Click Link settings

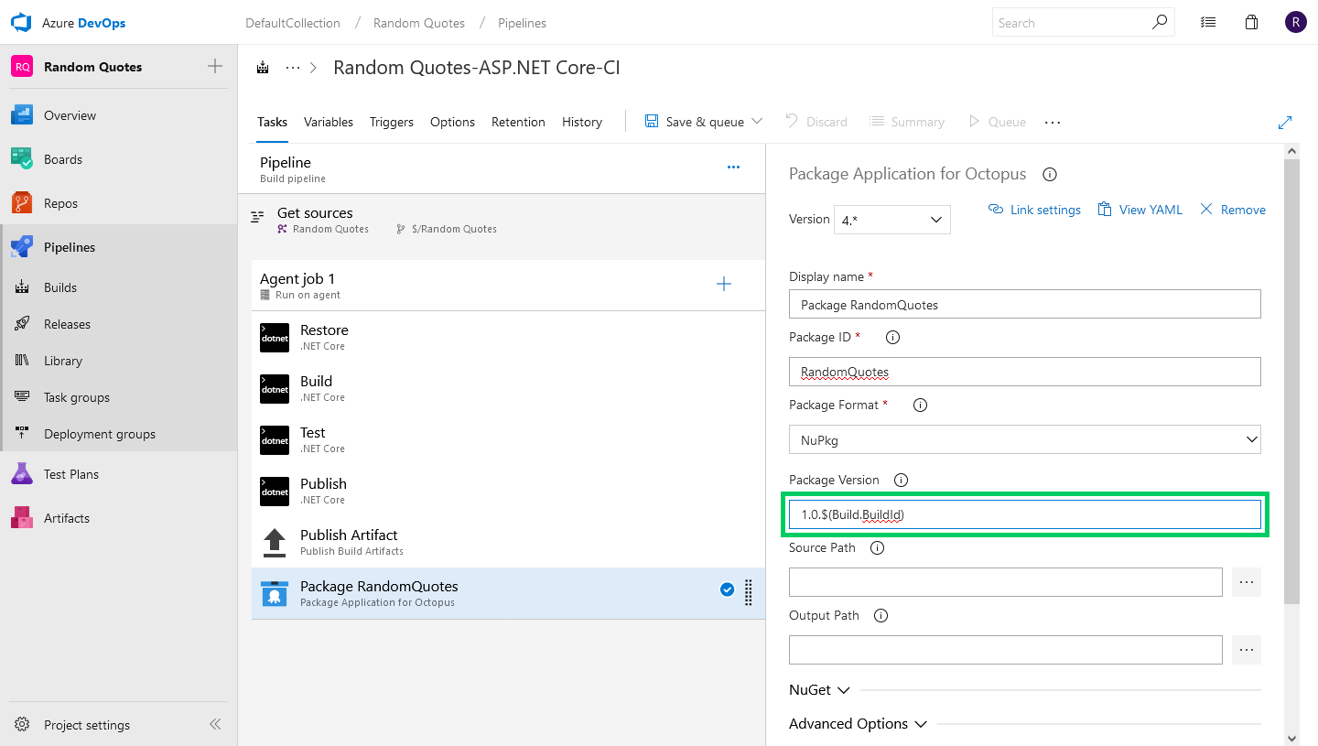(1035, 210)
